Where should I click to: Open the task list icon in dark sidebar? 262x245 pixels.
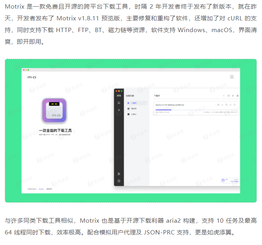tap(119, 103)
